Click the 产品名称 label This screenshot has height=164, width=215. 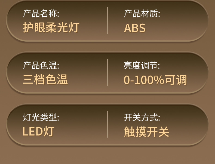pyautogui.click(x=41, y=13)
